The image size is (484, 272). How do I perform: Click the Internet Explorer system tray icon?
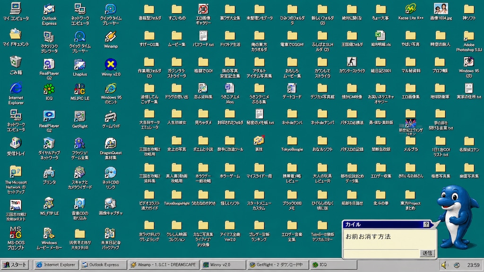(x=457, y=265)
